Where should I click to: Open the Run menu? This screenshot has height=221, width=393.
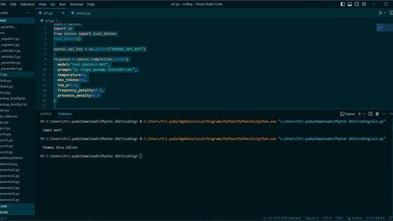point(63,4)
